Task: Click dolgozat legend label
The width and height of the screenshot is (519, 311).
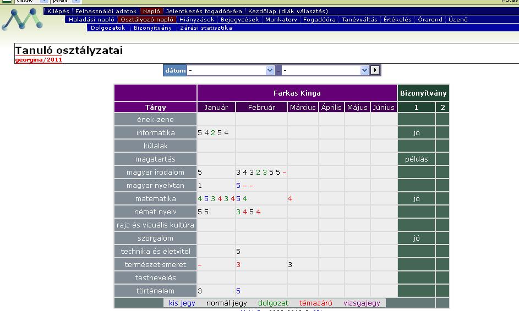Action: pyautogui.click(x=273, y=303)
